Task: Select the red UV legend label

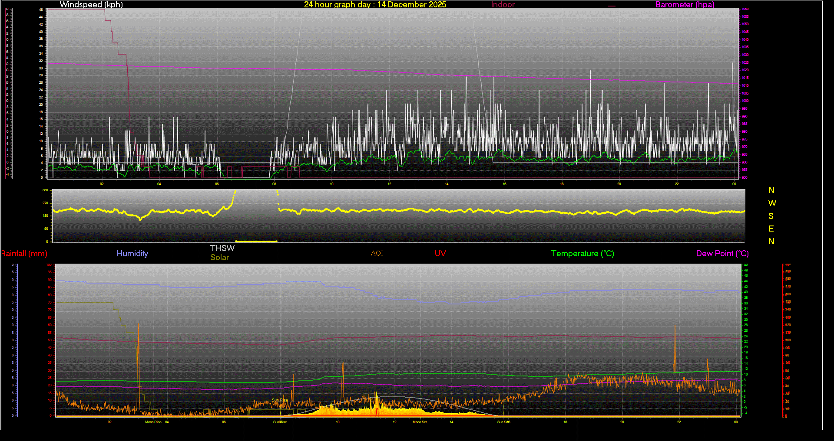Action: point(440,254)
